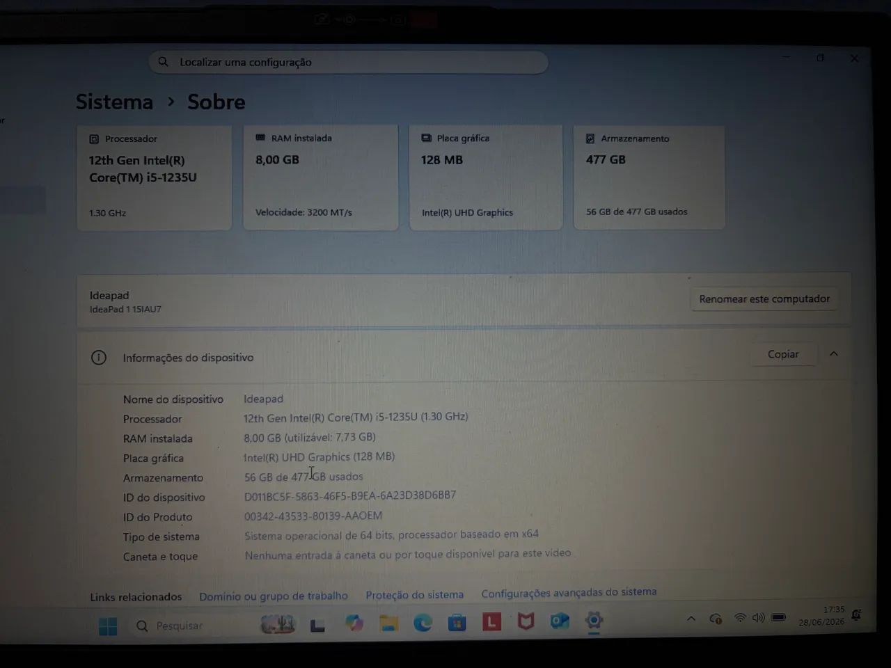Open Microsoft Store from the taskbar
This screenshot has height=668, width=891.
[x=457, y=622]
